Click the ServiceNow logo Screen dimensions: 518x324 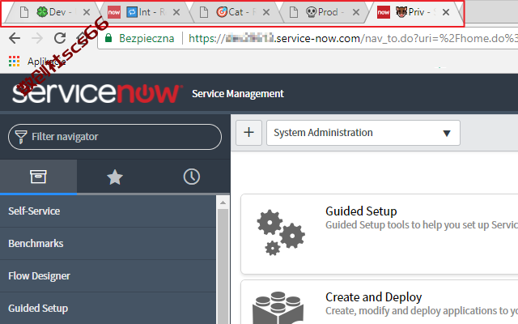(97, 93)
